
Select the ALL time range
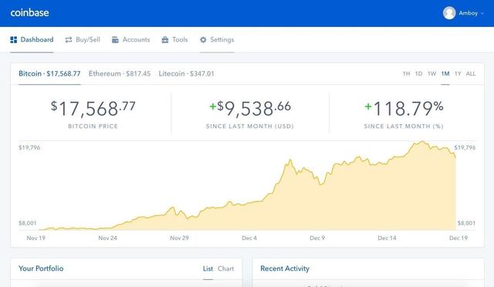coord(471,74)
